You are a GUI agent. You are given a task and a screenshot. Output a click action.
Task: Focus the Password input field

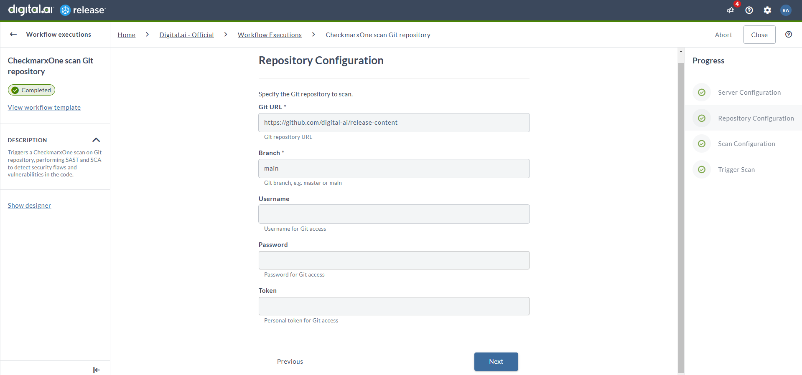point(394,260)
